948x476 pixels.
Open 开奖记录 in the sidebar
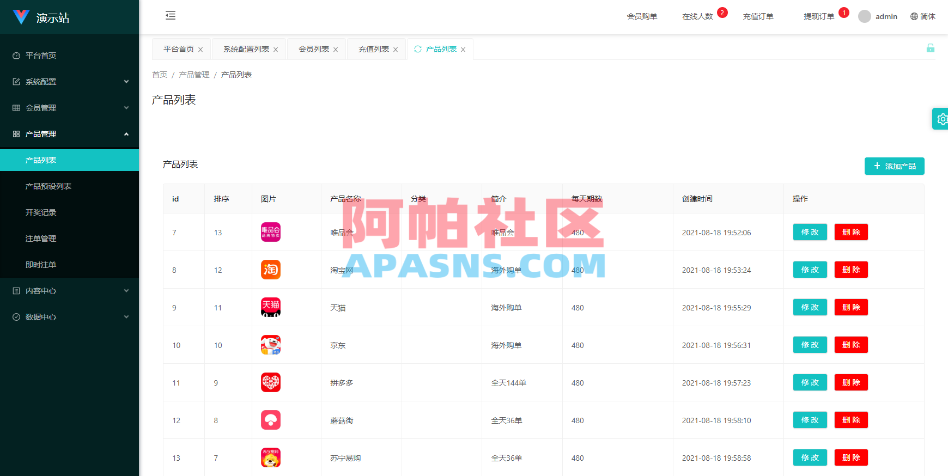(69, 212)
